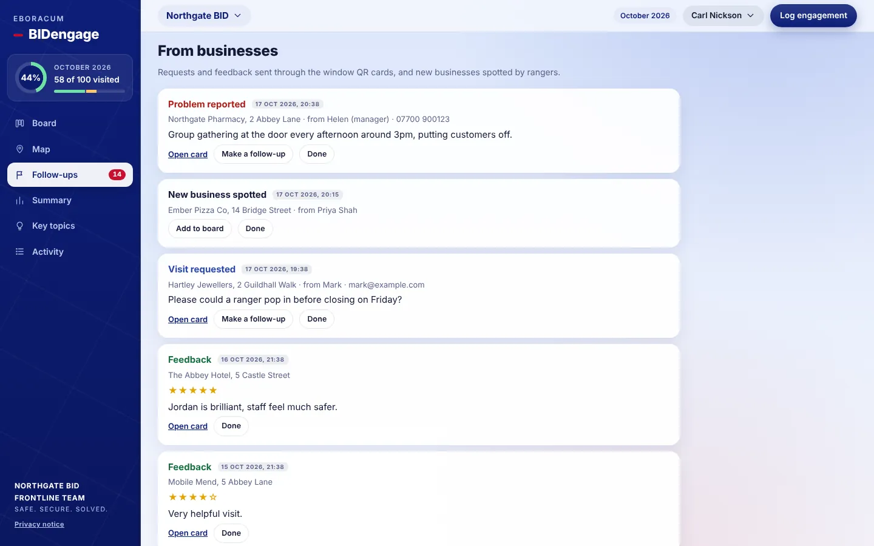This screenshot has width=874, height=546.
Task: Click the Follow-ups flag icon
Action: click(19, 175)
